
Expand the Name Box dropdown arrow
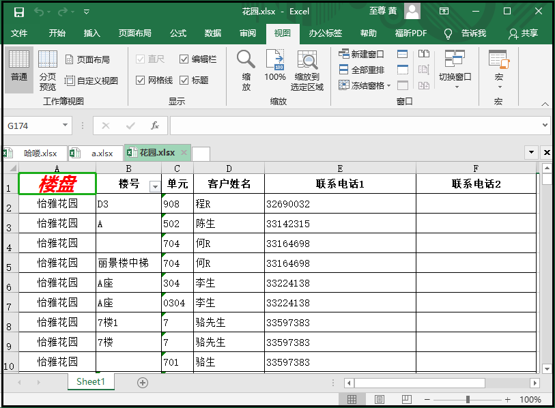tap(66, 126)
